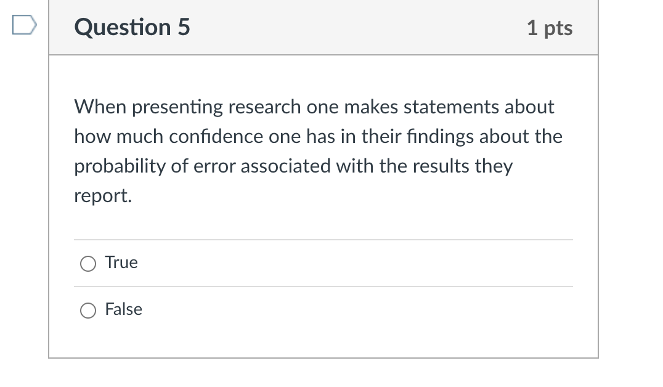Click the 1 pts label

click(x=550, y=27)
